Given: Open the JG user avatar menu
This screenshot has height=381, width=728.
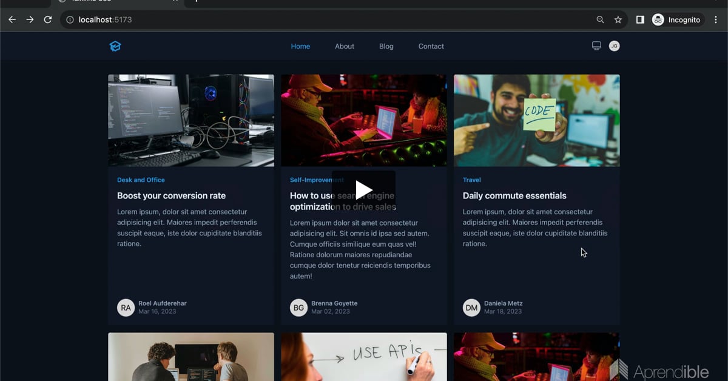Looking at the screenshot, I should 614,46.
